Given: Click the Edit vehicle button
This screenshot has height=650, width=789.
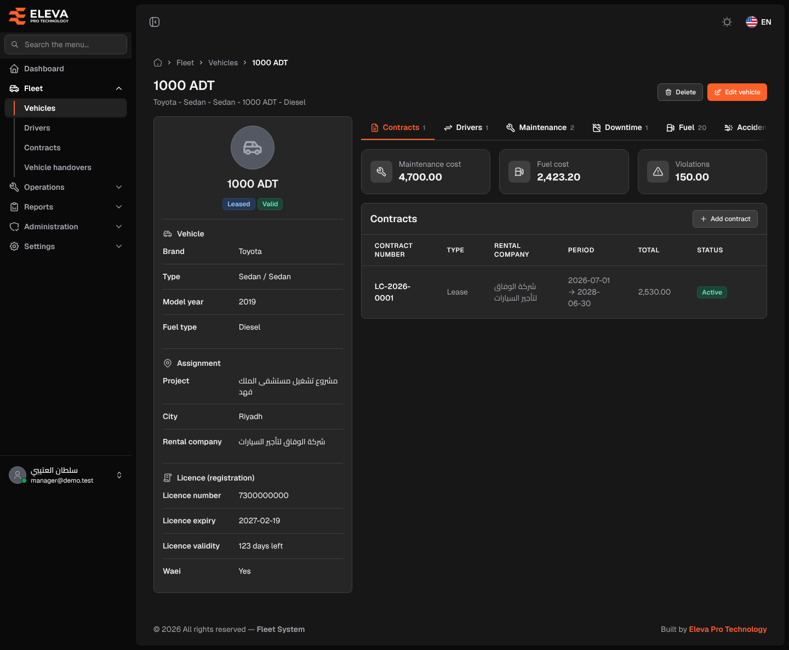Looking at the screenshot, I should (737, 92).
